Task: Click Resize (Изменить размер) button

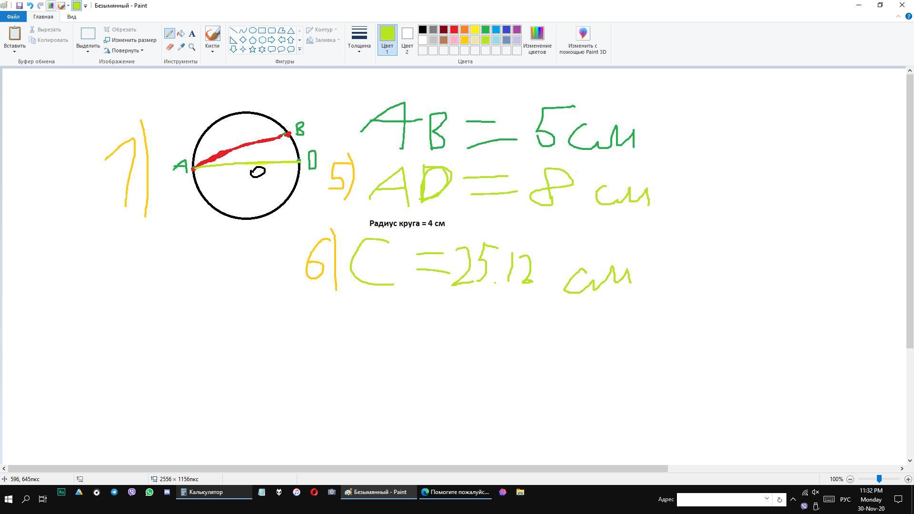Action: click(x=130, y=40)
